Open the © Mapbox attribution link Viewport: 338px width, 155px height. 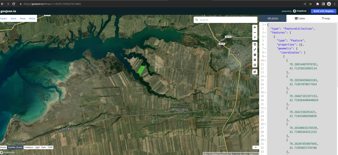[x=209, y=154]
